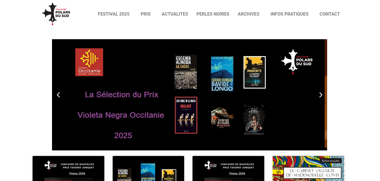Open the FESTIVAL 2025 menu
This screenshot has height=181, width=380.
click(x=113, y=14)
